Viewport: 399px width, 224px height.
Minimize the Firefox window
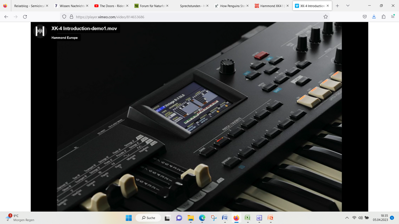pos(370,6)
